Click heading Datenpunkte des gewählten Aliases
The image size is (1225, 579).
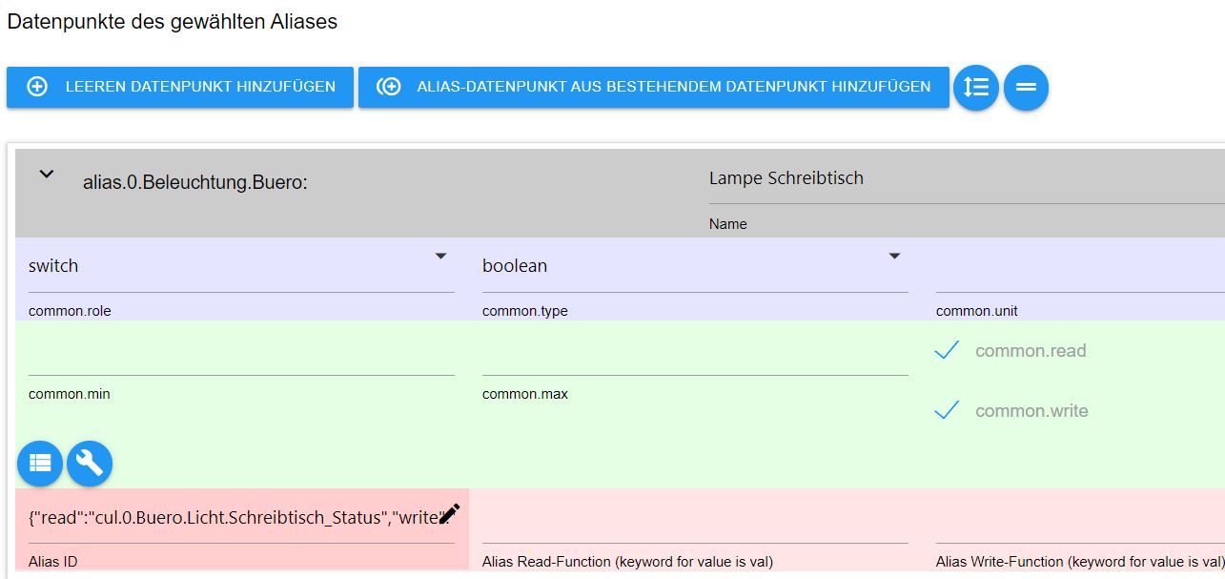(173, 21)
